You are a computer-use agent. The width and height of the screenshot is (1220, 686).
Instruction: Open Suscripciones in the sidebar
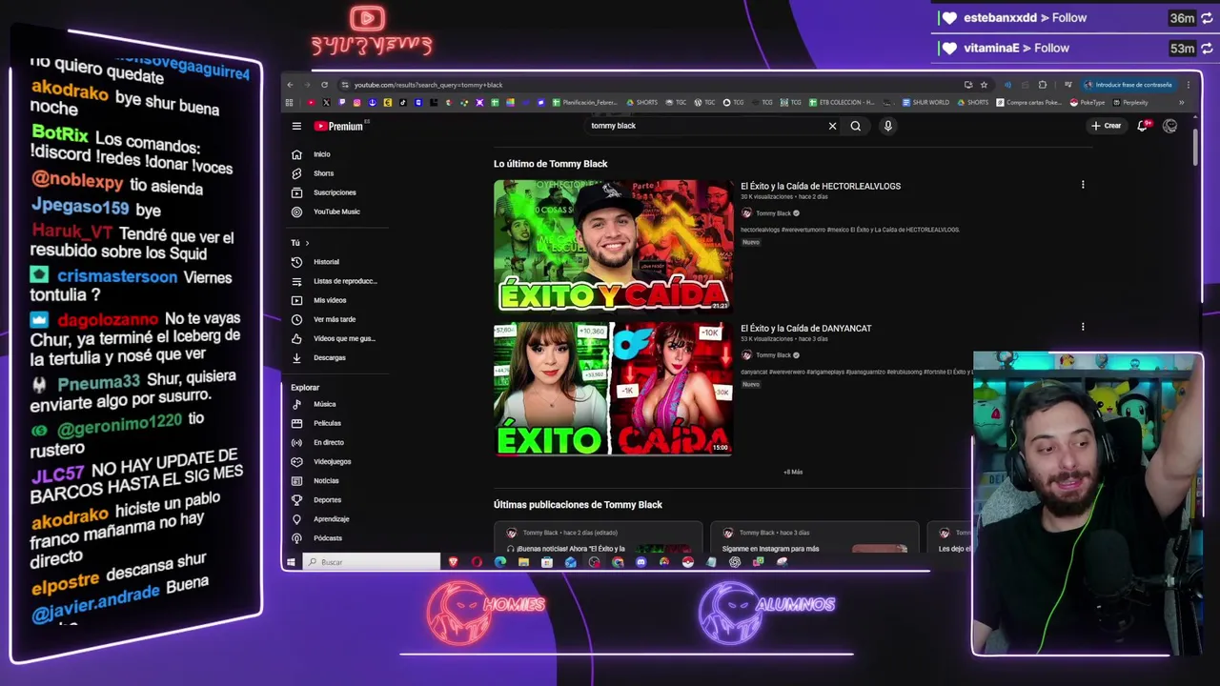334,192
